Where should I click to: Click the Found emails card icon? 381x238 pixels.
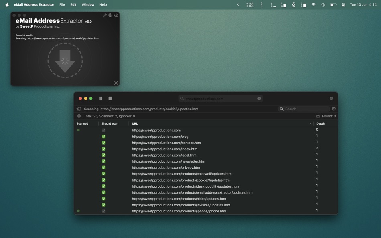tap(318, 116)
